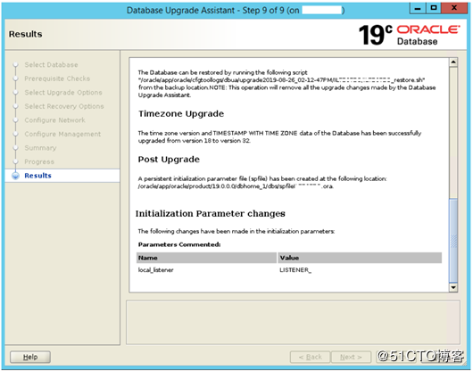Click the Summary step bullet icon
The height and width of the screenshot is (371, 473).
point(16,148)
